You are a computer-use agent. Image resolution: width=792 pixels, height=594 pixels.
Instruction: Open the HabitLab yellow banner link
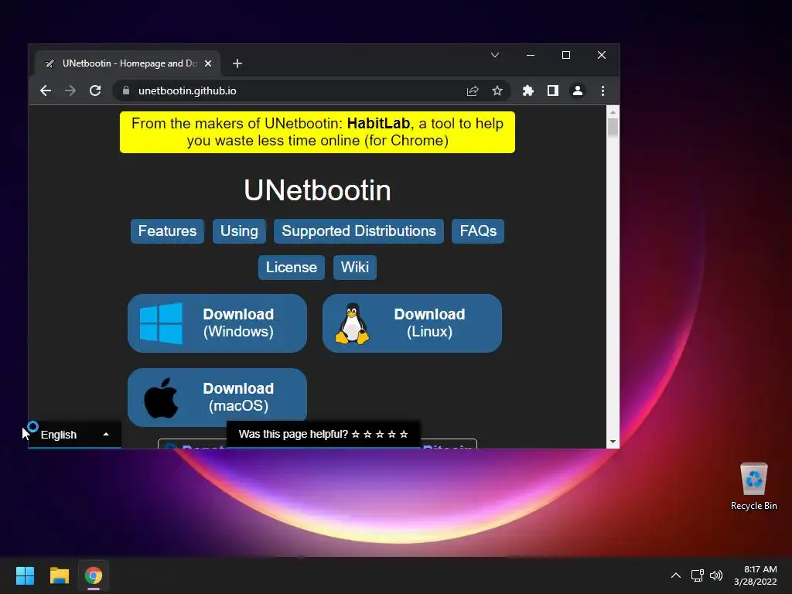[317, 131]
